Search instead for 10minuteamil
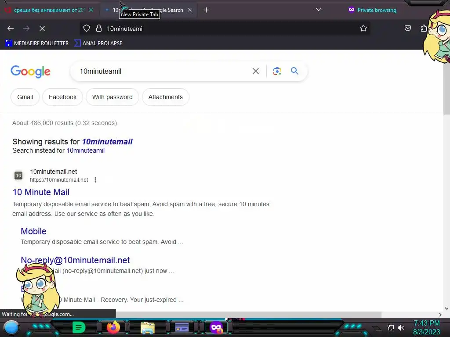This screenshot has height=337, width=450. click(86, 151)
